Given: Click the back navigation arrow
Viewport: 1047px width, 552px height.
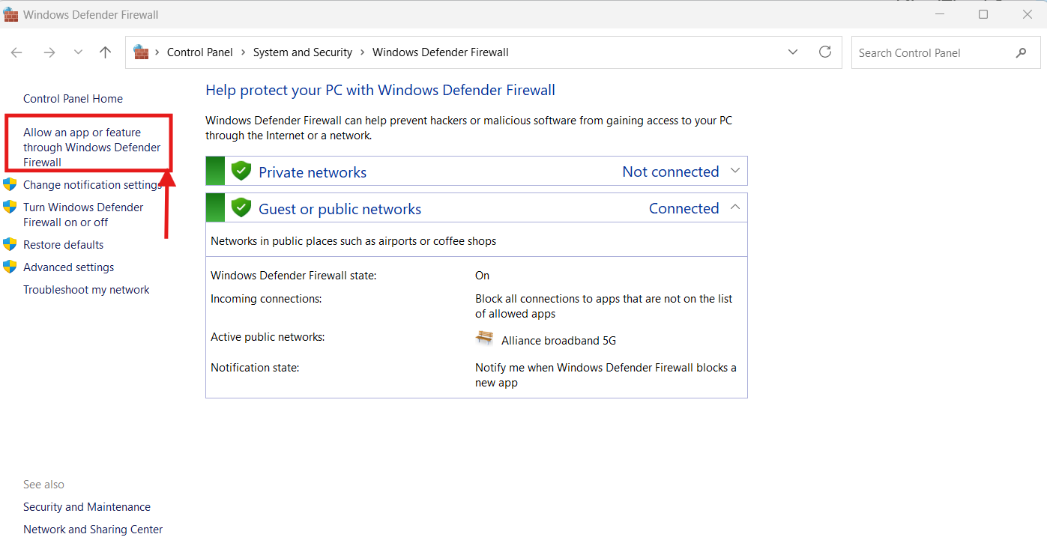Looking at the screenshot, I should 16,52.
